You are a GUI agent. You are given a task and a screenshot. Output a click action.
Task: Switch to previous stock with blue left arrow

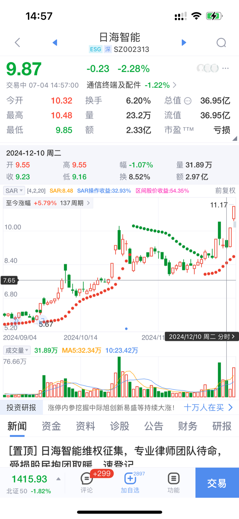coord(55,42)
